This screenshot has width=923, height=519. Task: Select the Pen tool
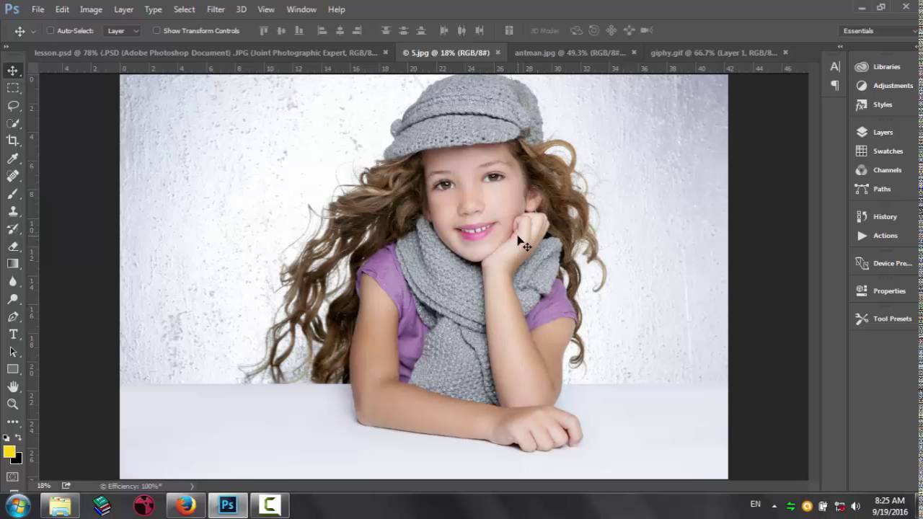tap(13, 317)
